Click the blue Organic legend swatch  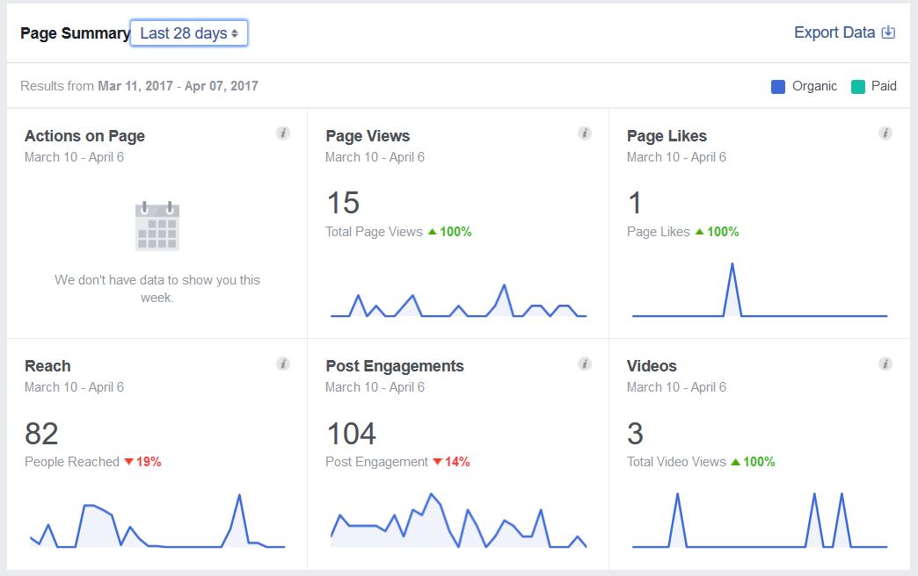(777, 87)
